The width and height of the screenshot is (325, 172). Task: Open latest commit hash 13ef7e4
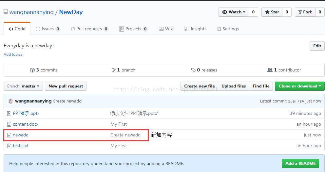(x=296, y=101)
